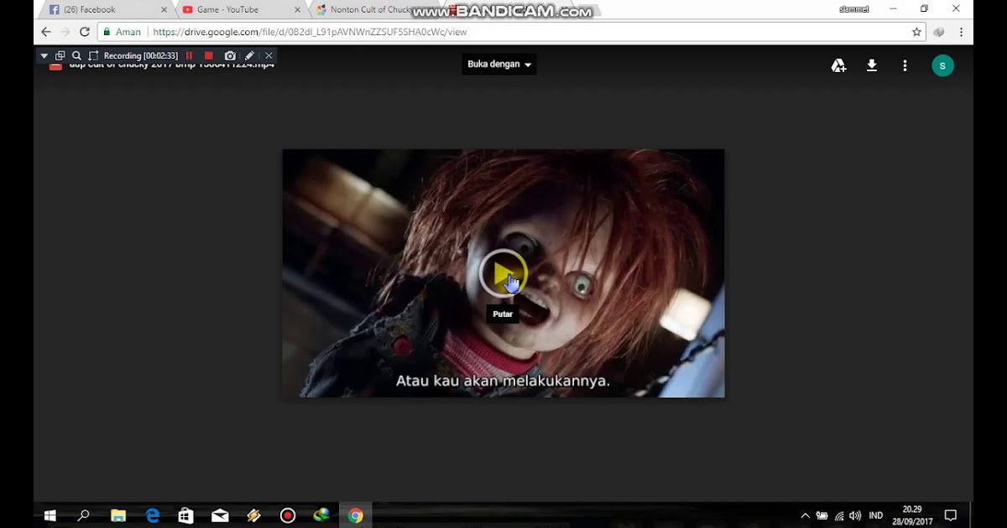Go back in the browser
The height and width of the screenshot is (528, 1007).
click(x=45, y=32)
